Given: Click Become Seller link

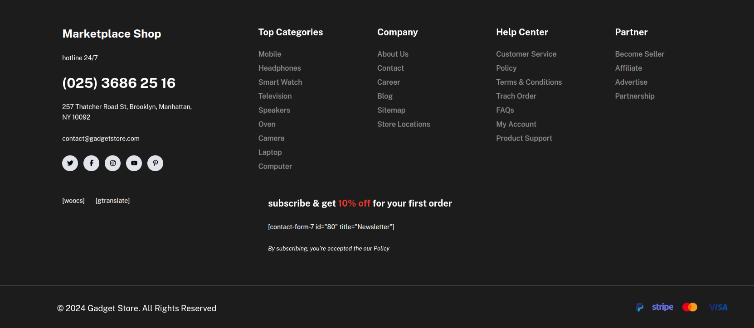Looking at the screenshot, I should click(x=639, y=54).
